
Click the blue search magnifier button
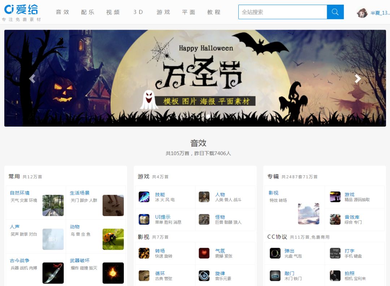[x=335, y=12]
